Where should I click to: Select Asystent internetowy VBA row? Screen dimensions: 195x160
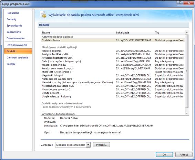[x=113, y=58]
